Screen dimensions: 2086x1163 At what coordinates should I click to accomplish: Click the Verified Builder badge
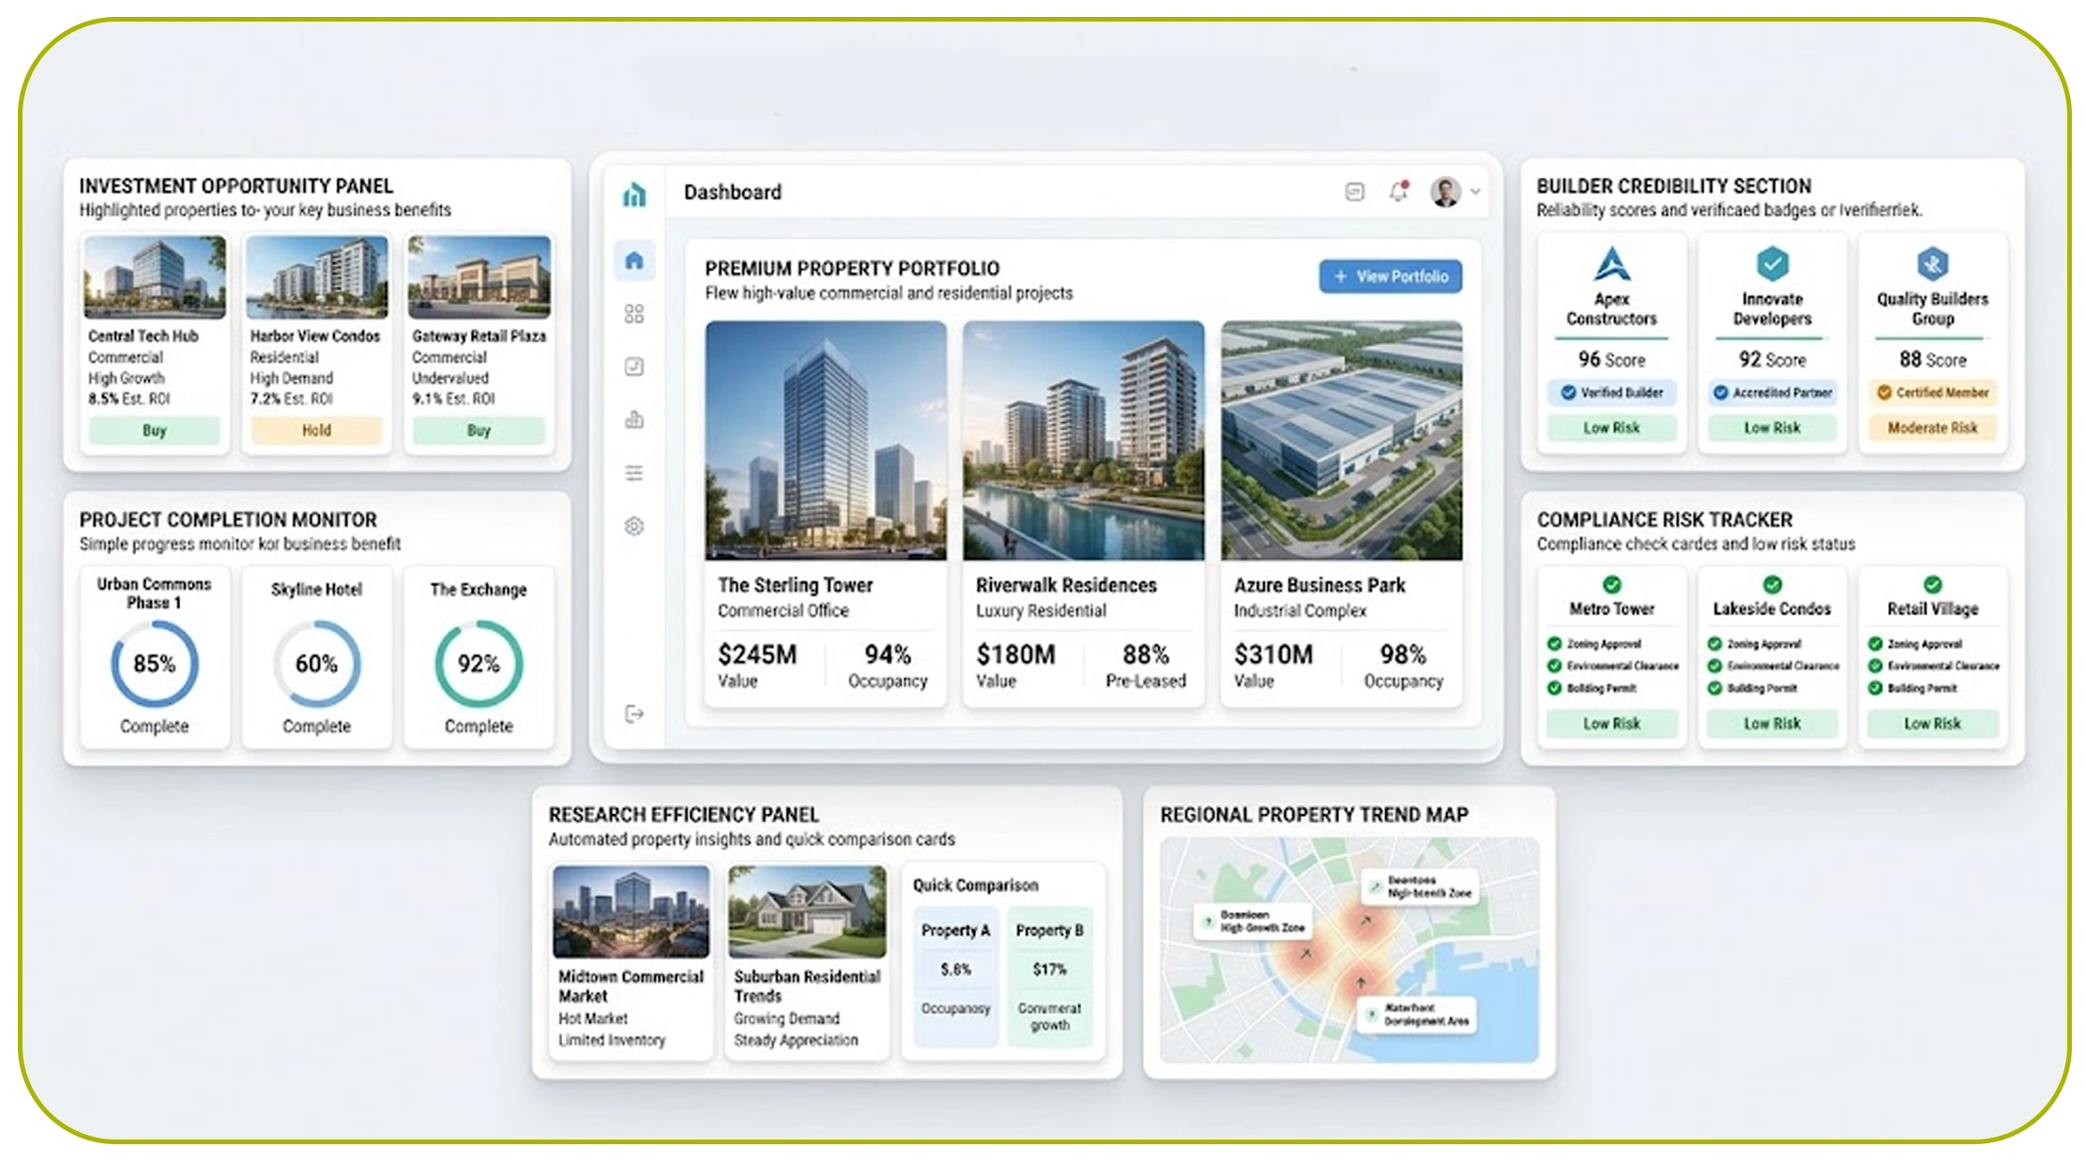click(1612, 393)
